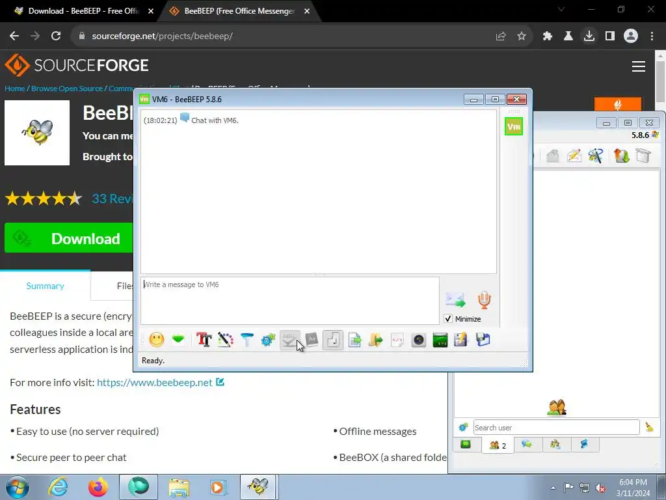The height and width of the screenshot is (500, 666).
Task: Follow the https://www.beebeep.net link
Action: (155, 382)
